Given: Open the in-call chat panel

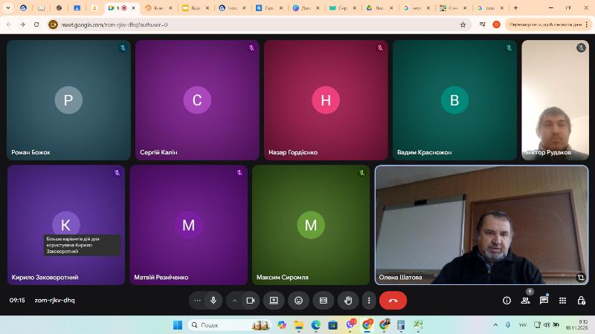Looking at the screenshot, I should (x=544, y=301).
